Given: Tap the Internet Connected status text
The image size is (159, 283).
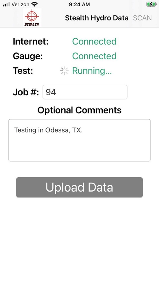Looking at the screenshot, I should pyautogui.click(x=94, y=41).
